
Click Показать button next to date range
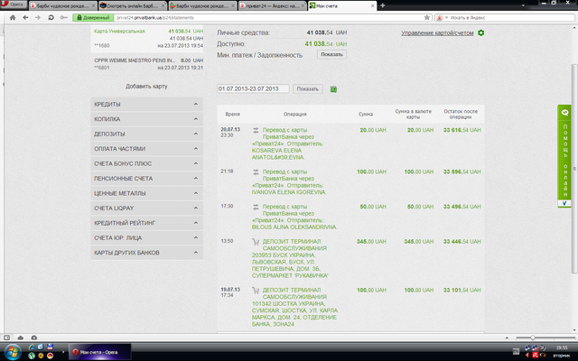click(308, 89)
